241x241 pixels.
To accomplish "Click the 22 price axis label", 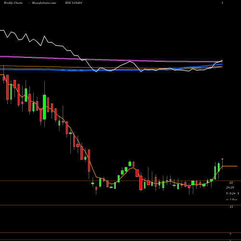I will click(x=231, y=182).
